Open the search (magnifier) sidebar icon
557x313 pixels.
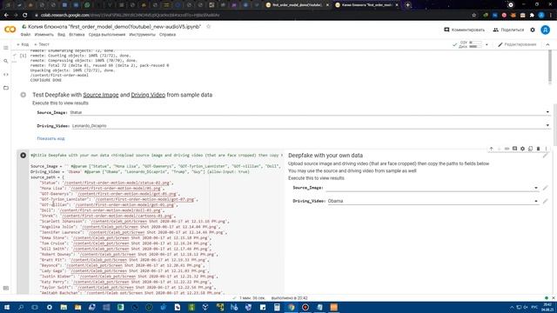6,61
